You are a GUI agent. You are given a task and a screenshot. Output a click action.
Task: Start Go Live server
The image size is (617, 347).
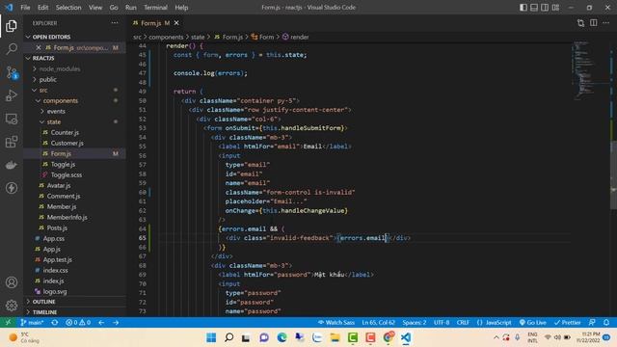point(532,322)
